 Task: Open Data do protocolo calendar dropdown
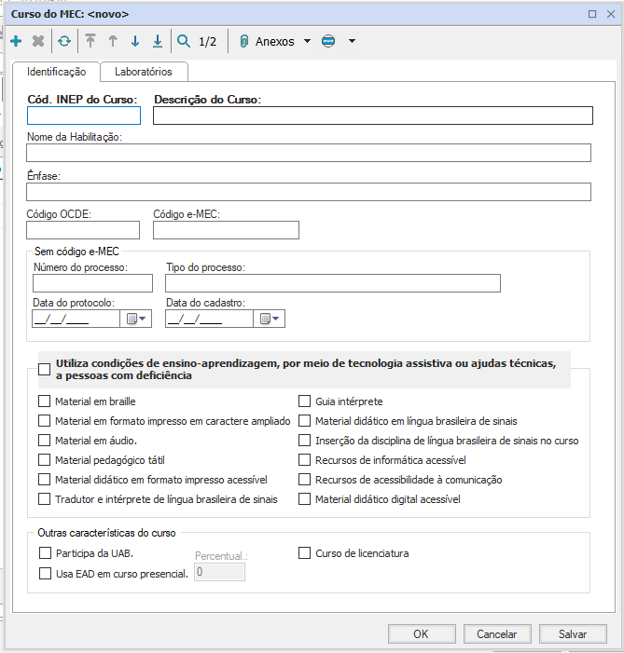pyautogui.click(x=135, y=319)
